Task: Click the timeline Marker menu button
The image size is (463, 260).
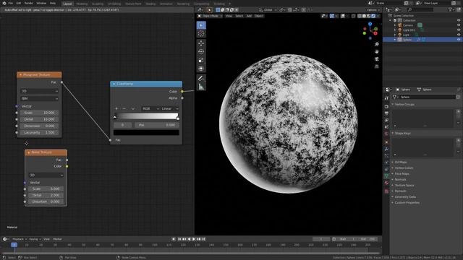Action: click(x=57, y=239)
